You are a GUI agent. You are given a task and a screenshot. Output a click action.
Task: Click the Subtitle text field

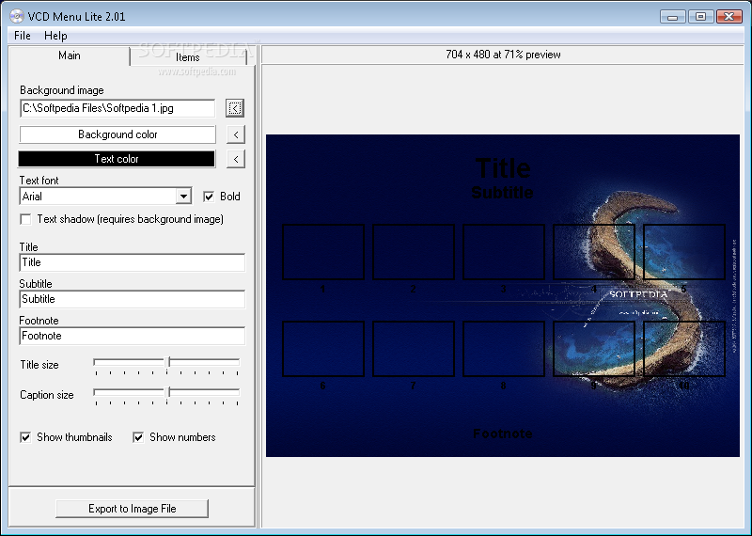132,299
